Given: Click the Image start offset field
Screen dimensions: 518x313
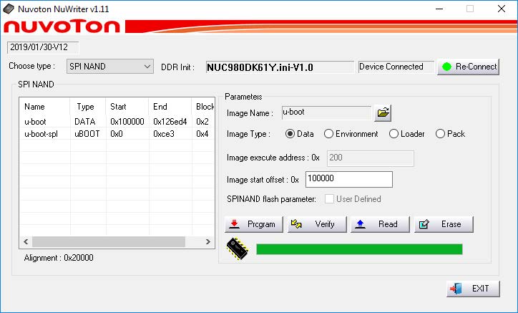Looking at the screenshot, I should click(349, 179).
